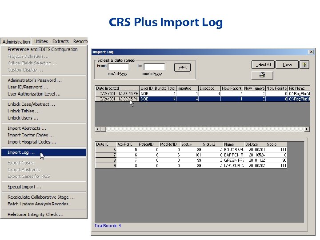Click the highlighted Import Log menu item

tap(44, 152)
